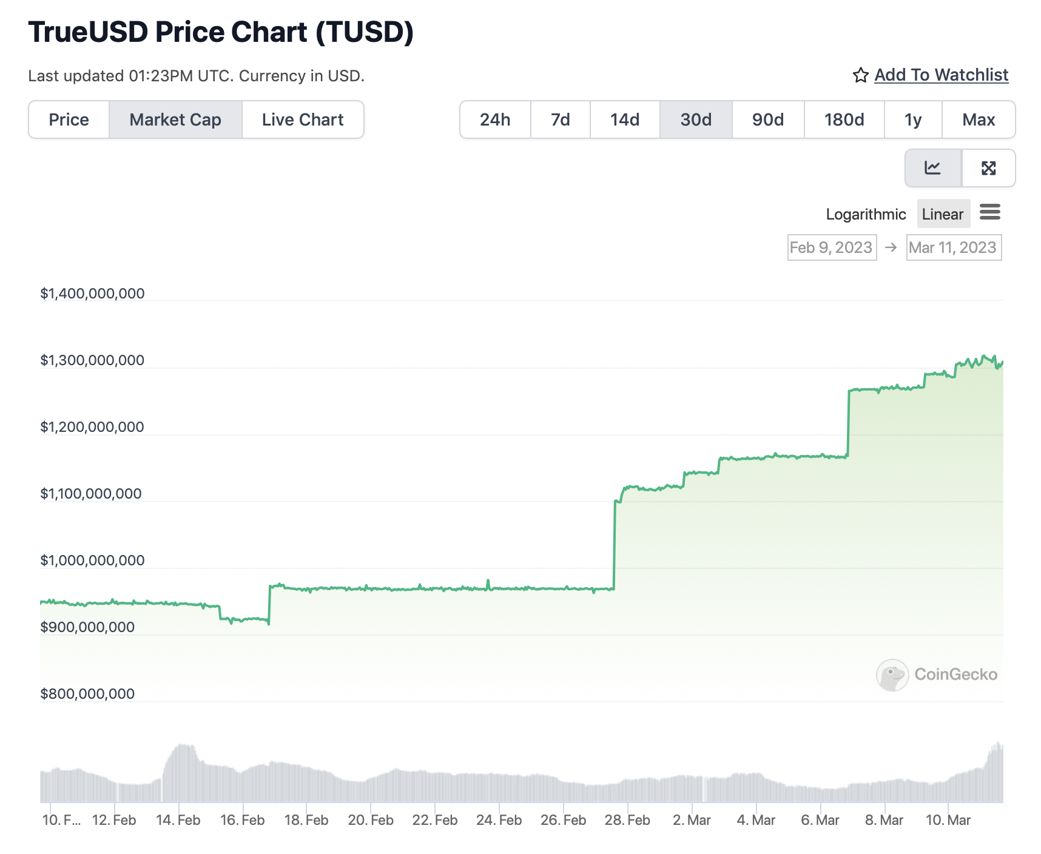Click the watchlist star icon

(x=860, y=75)
